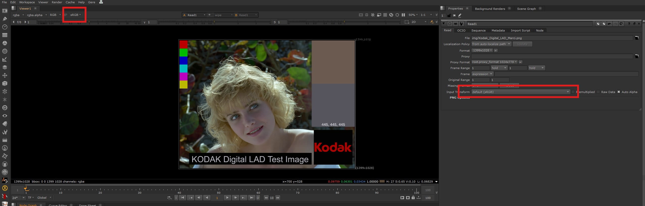Screen dimensions: 645x206
Task: Click the yellow circled X toolbar icon
Action: tap(5, 188)
